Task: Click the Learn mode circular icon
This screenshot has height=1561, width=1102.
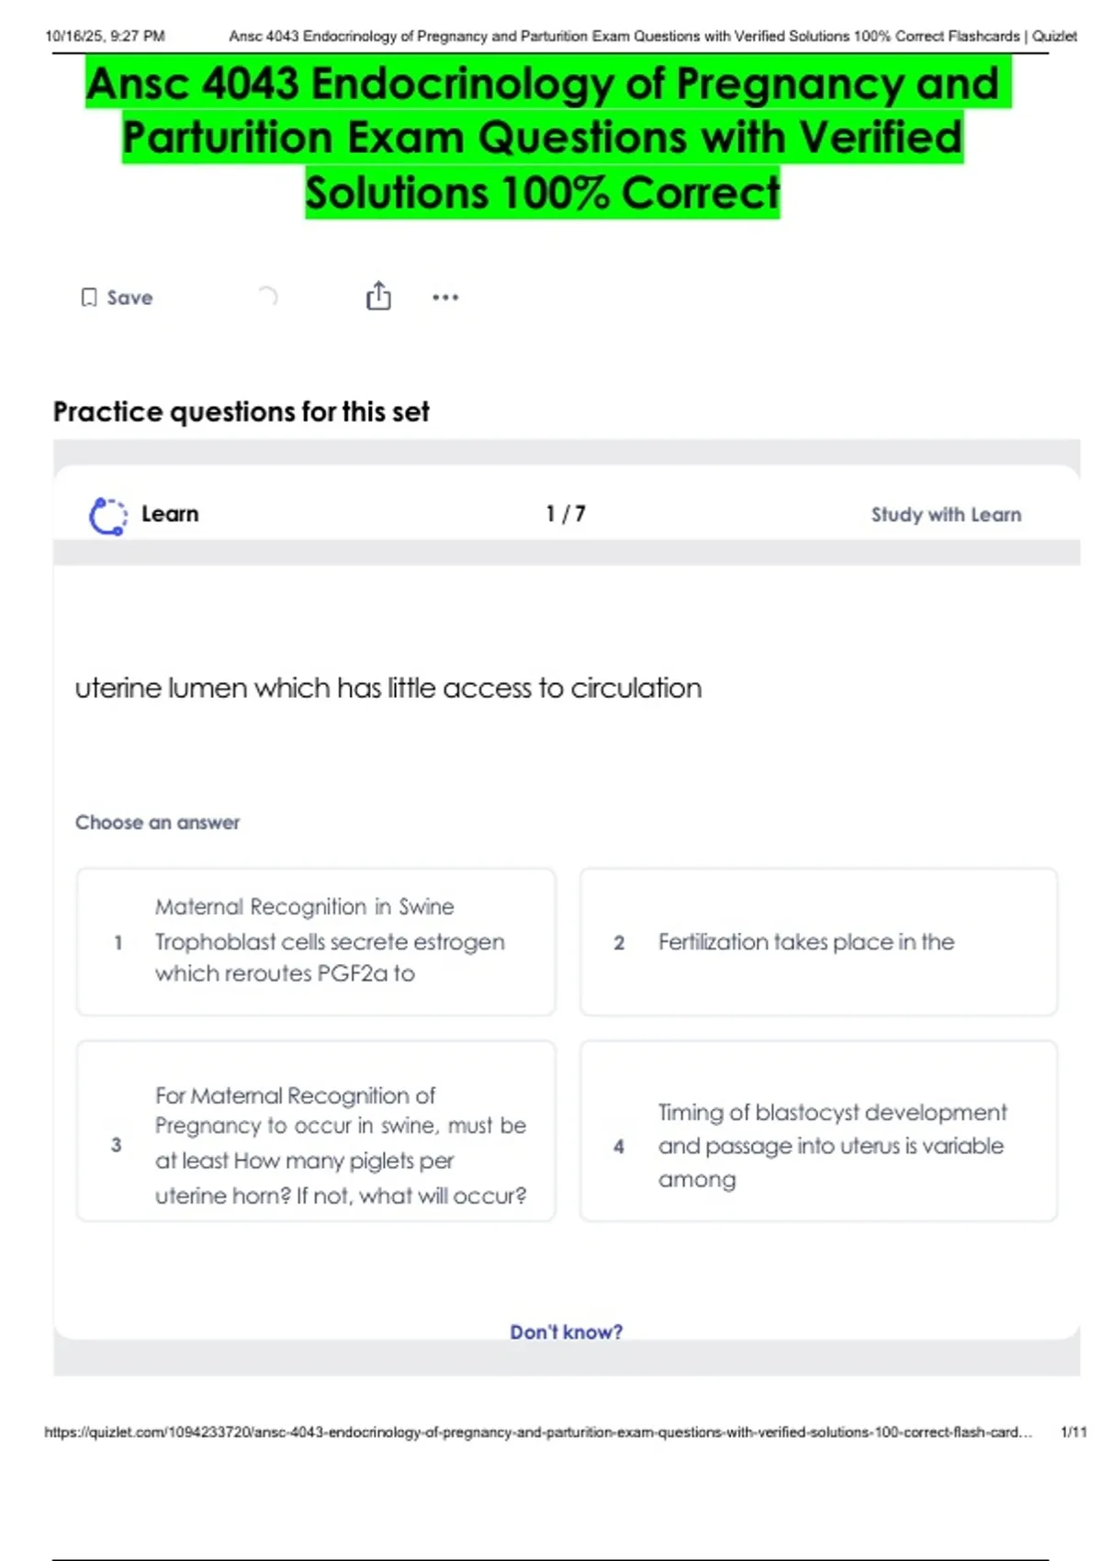Action: click(108, 515)
